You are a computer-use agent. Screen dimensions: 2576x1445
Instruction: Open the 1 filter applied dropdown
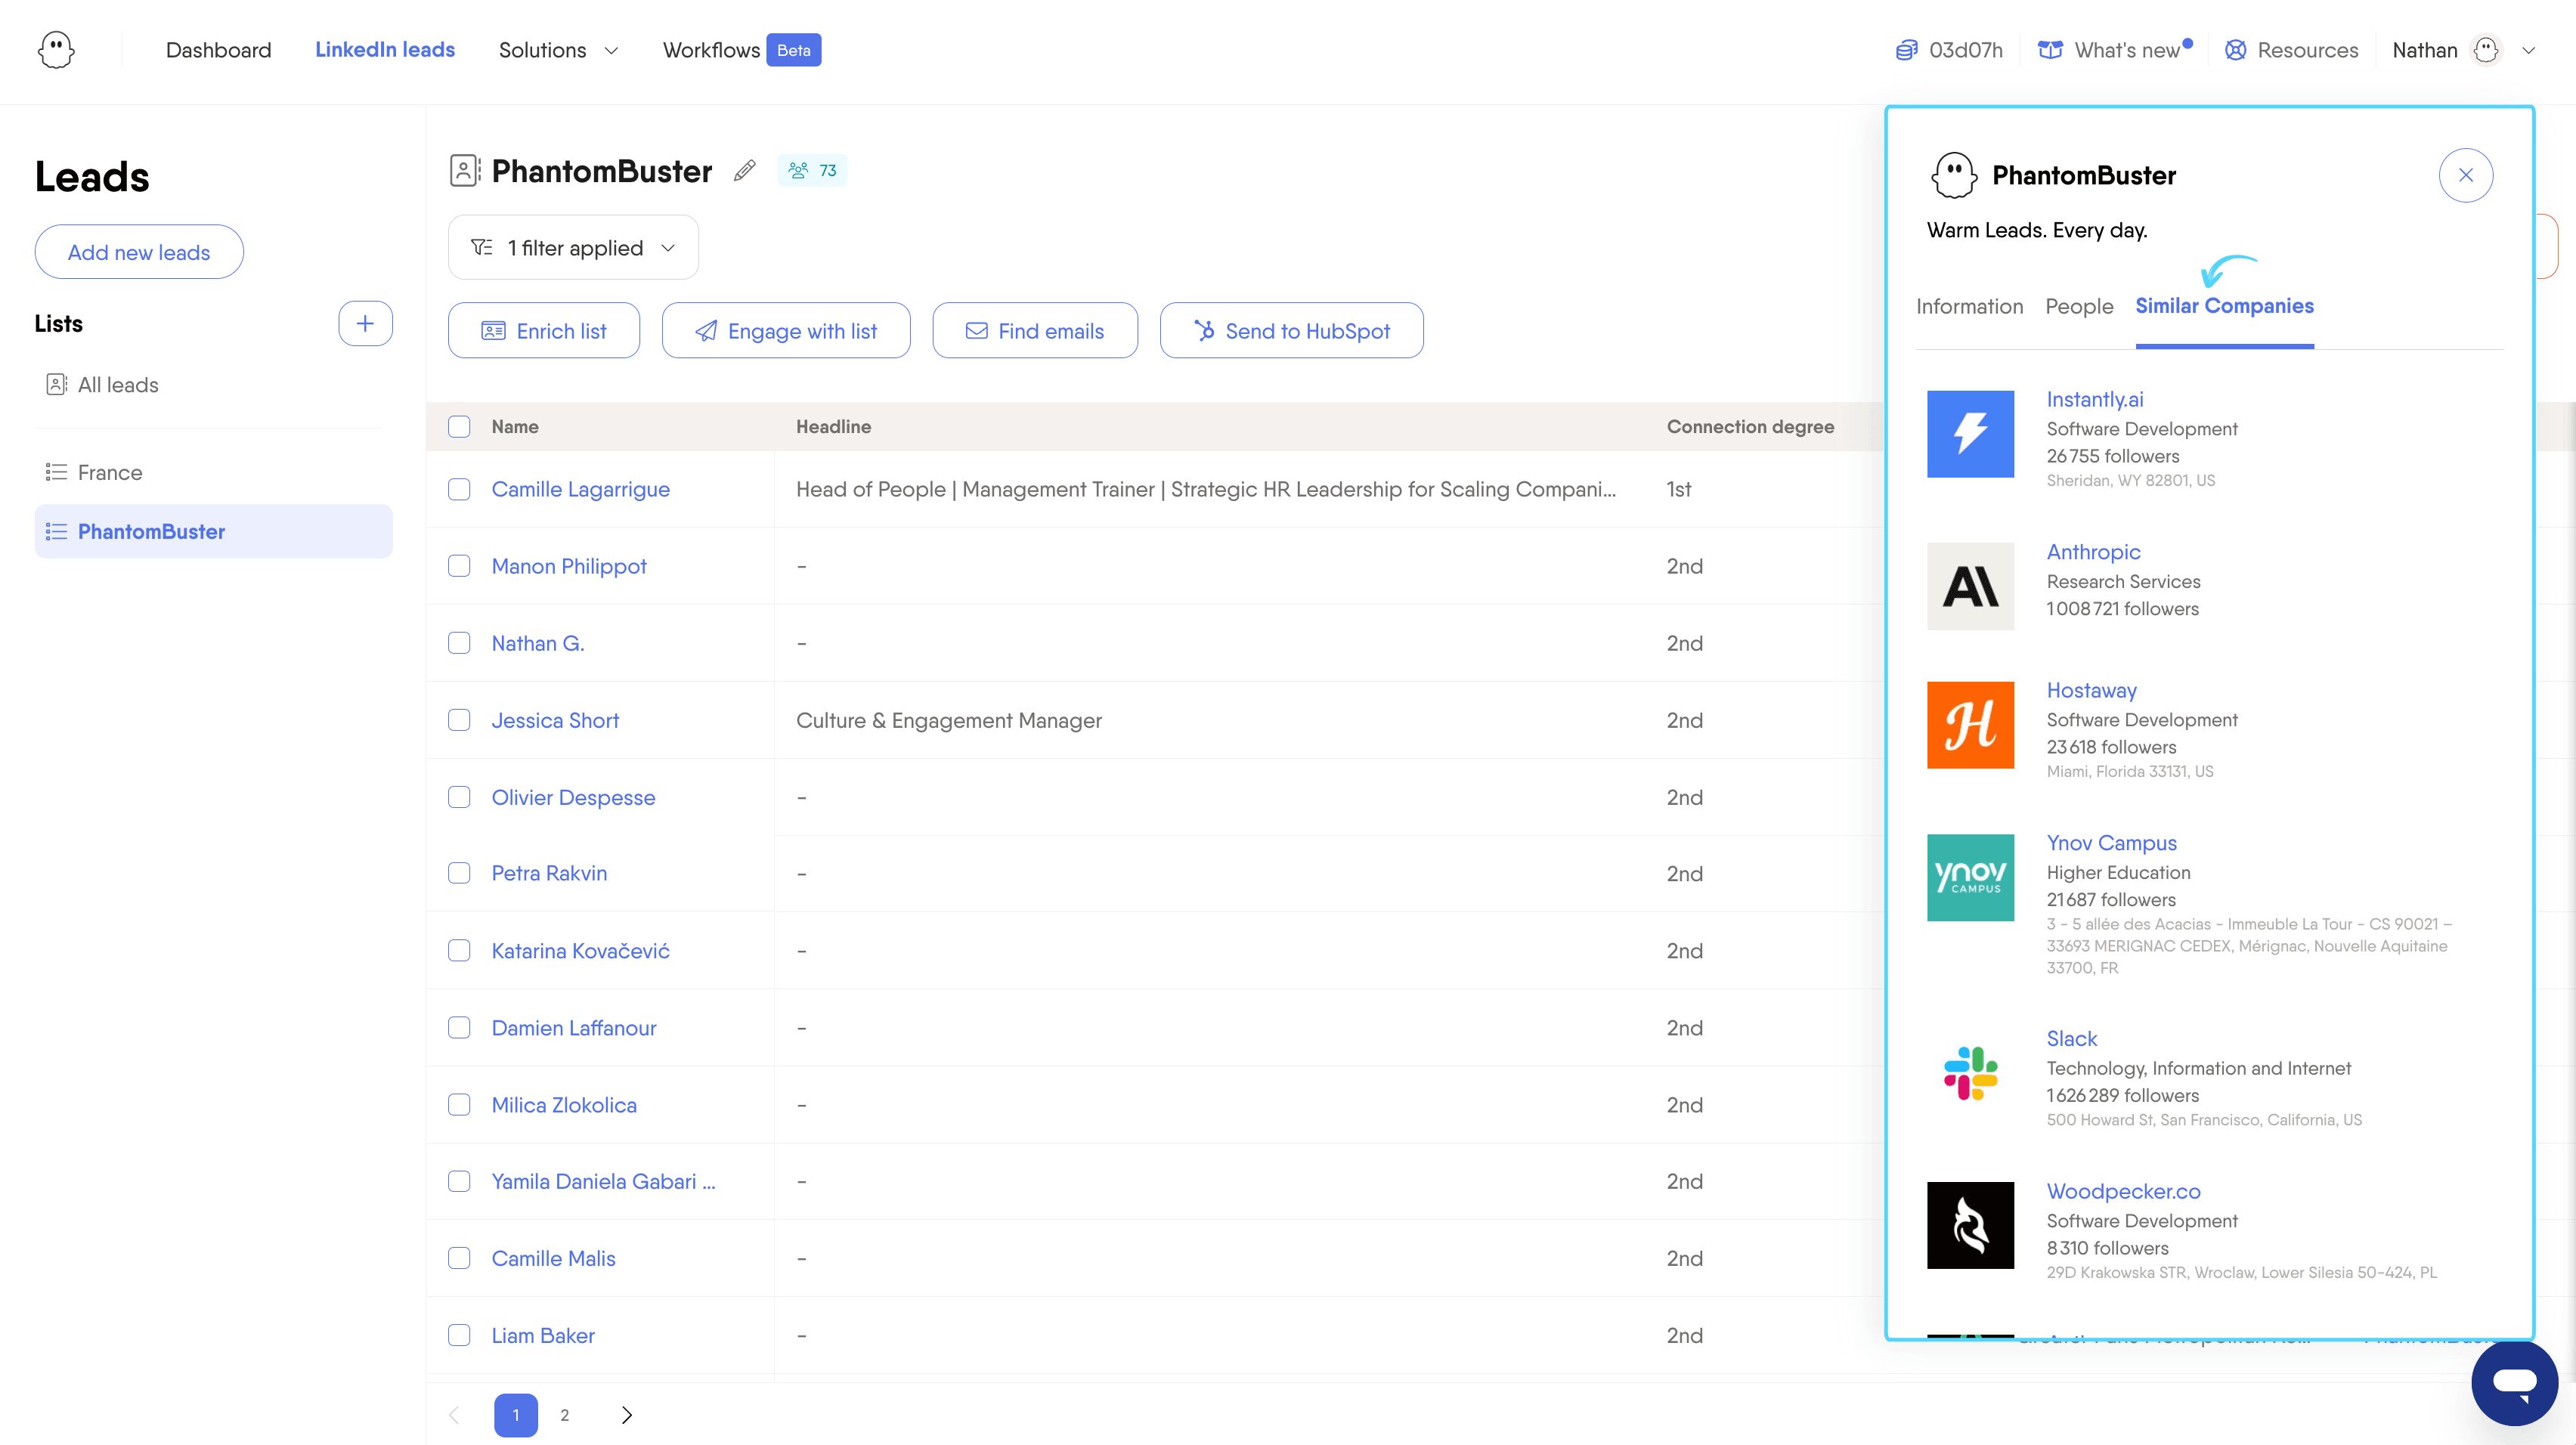tap(573, 247)
